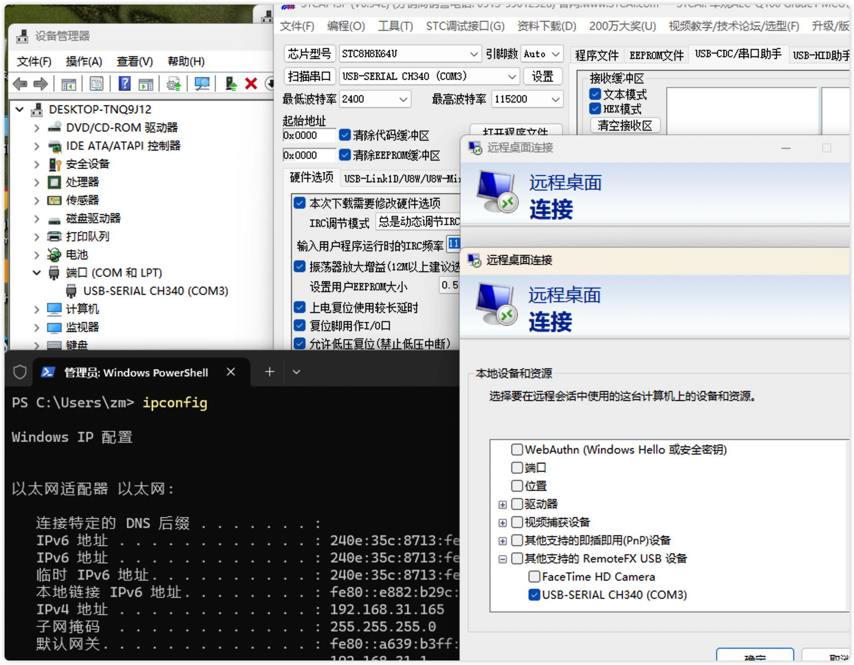The width and height of the screenshot is (854, 665).
Task: Click the plug icon beside USB-SERIAL CH340 (COM3)
Action: click(x=71, y=291)
